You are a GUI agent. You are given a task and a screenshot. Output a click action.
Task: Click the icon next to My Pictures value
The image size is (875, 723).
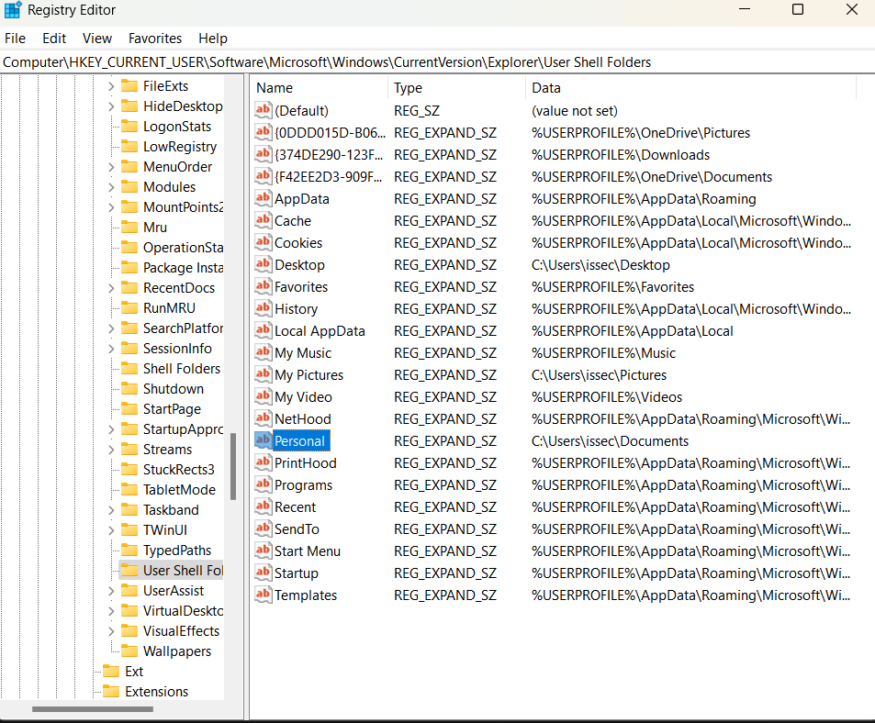263,374
